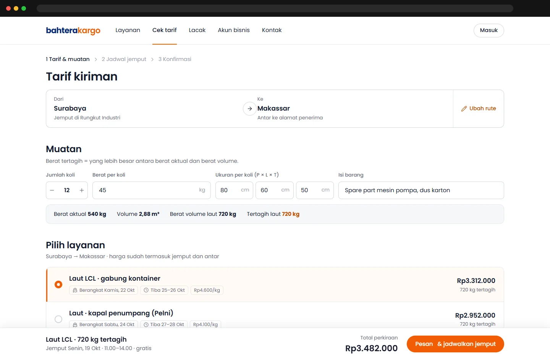
Task: Open Akun bisnis in navigation
Action: coord(234,30)
